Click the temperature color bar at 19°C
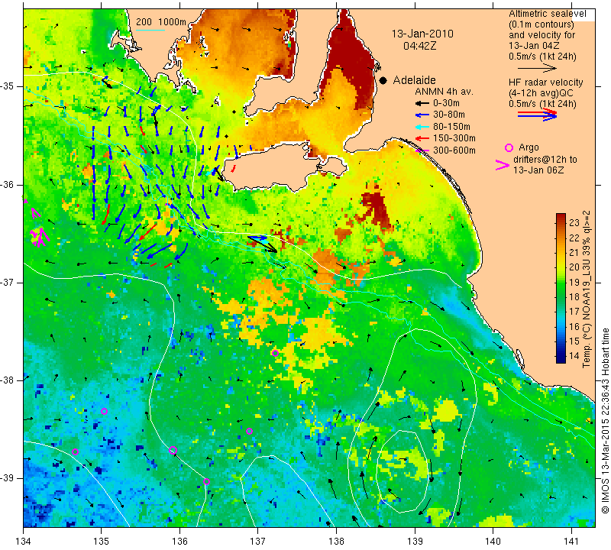This screenshot has height=550, width=611. (561, 282)
